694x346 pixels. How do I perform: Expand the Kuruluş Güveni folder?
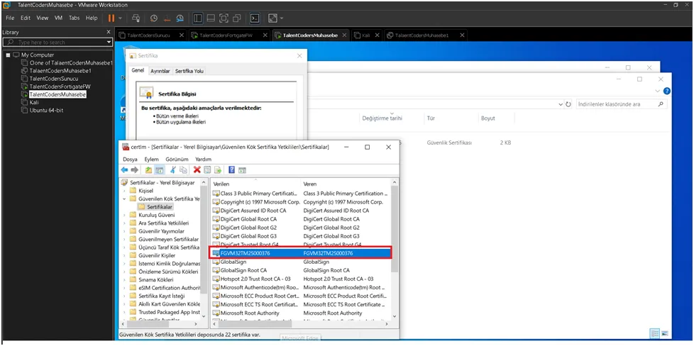point(124,215)
